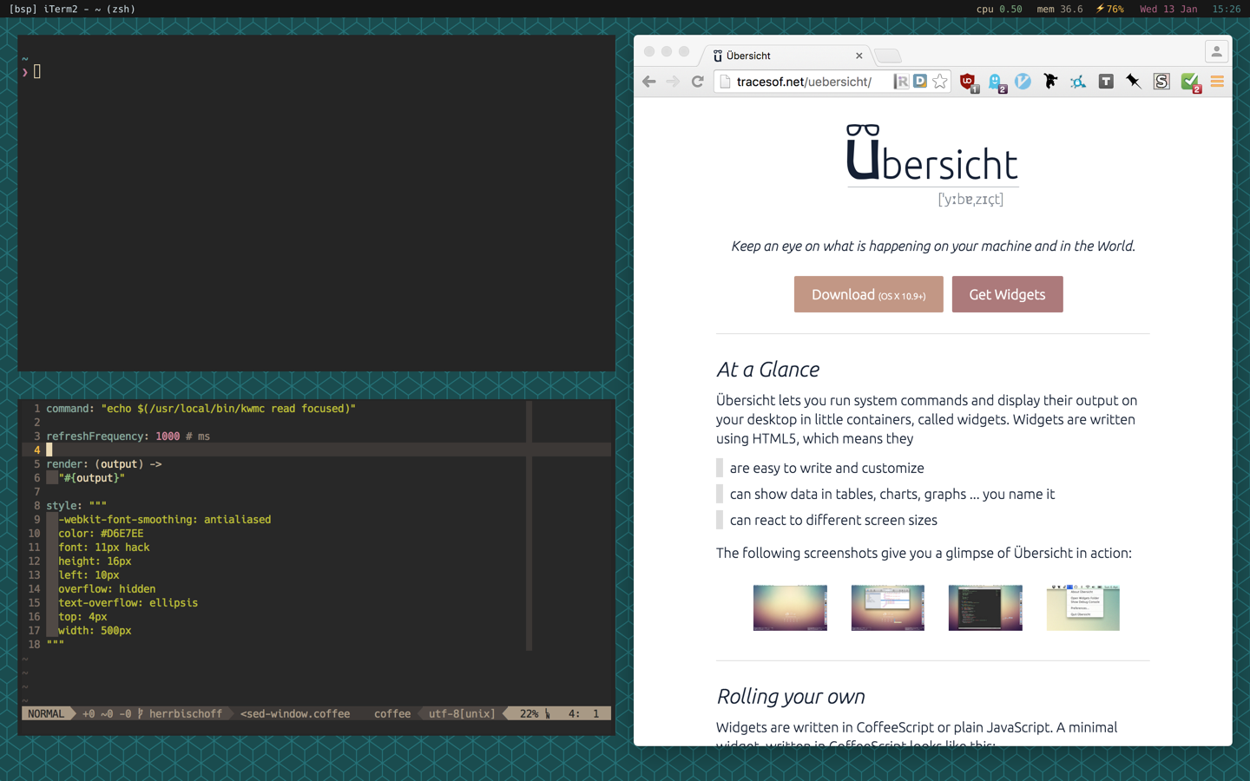Close the Übersicht browser tab
1250x781 pixels.
tap(859, 56)
